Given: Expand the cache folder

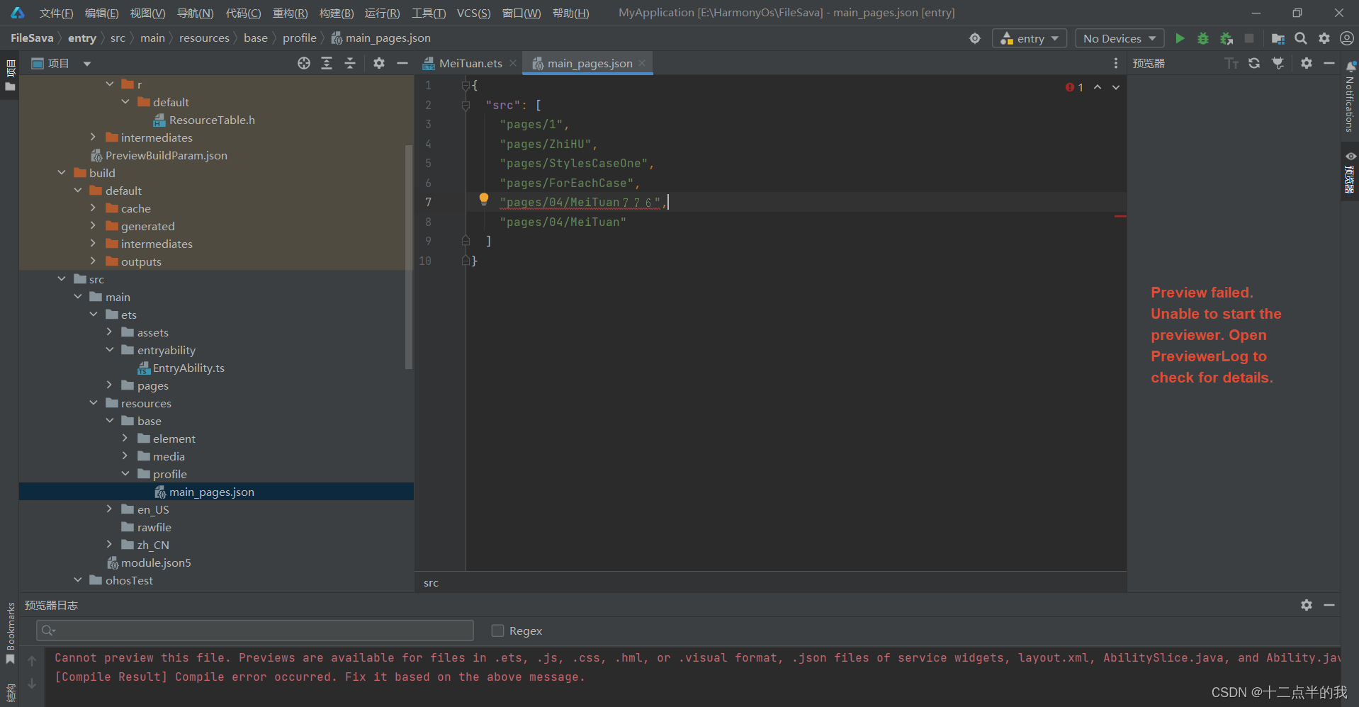Looking at the screenshot, I should tap(93, 208).
